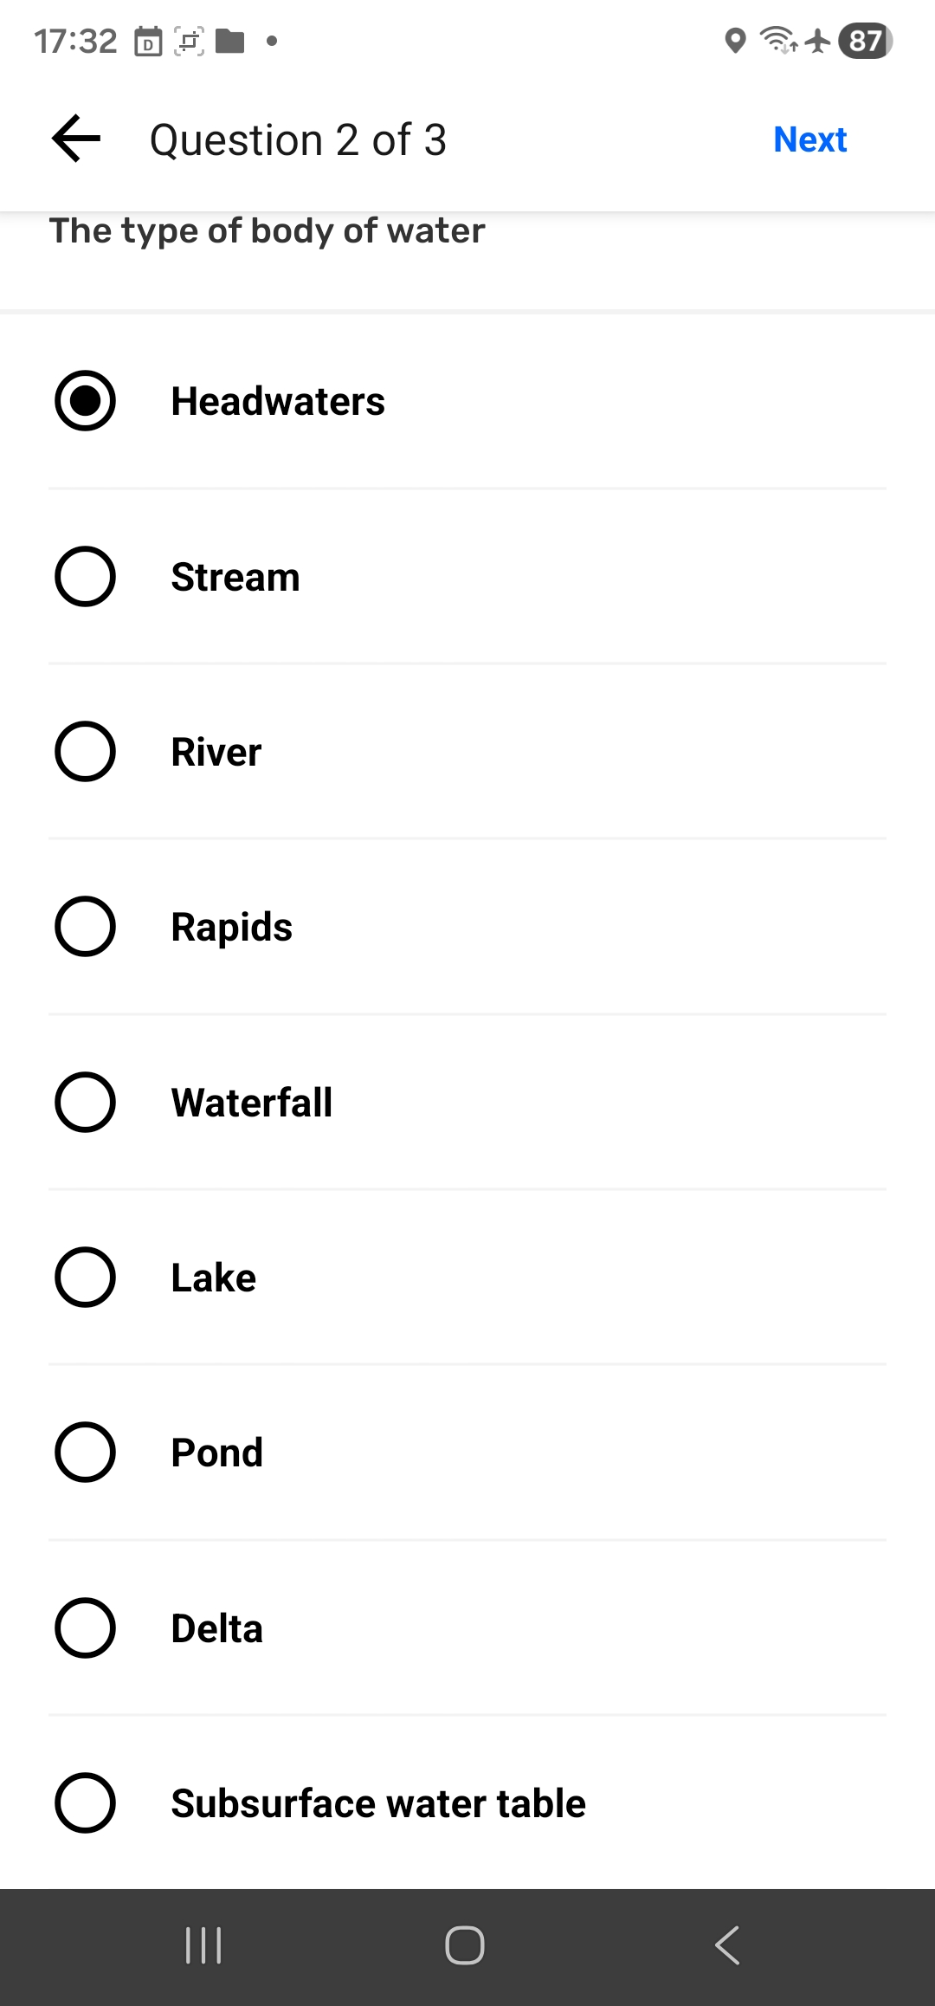This screenshot has width=935, height=2006.
Task: Tap the Android home button
Action: click(465, 1945)
